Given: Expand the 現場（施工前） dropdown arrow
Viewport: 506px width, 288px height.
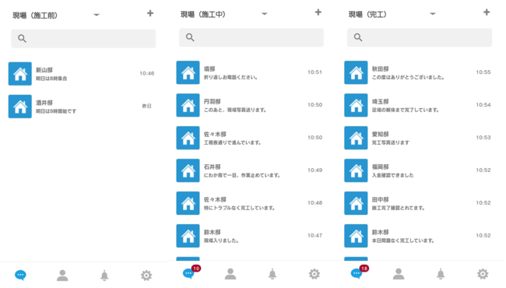Looking at the screenshot, I should [97, 15].
